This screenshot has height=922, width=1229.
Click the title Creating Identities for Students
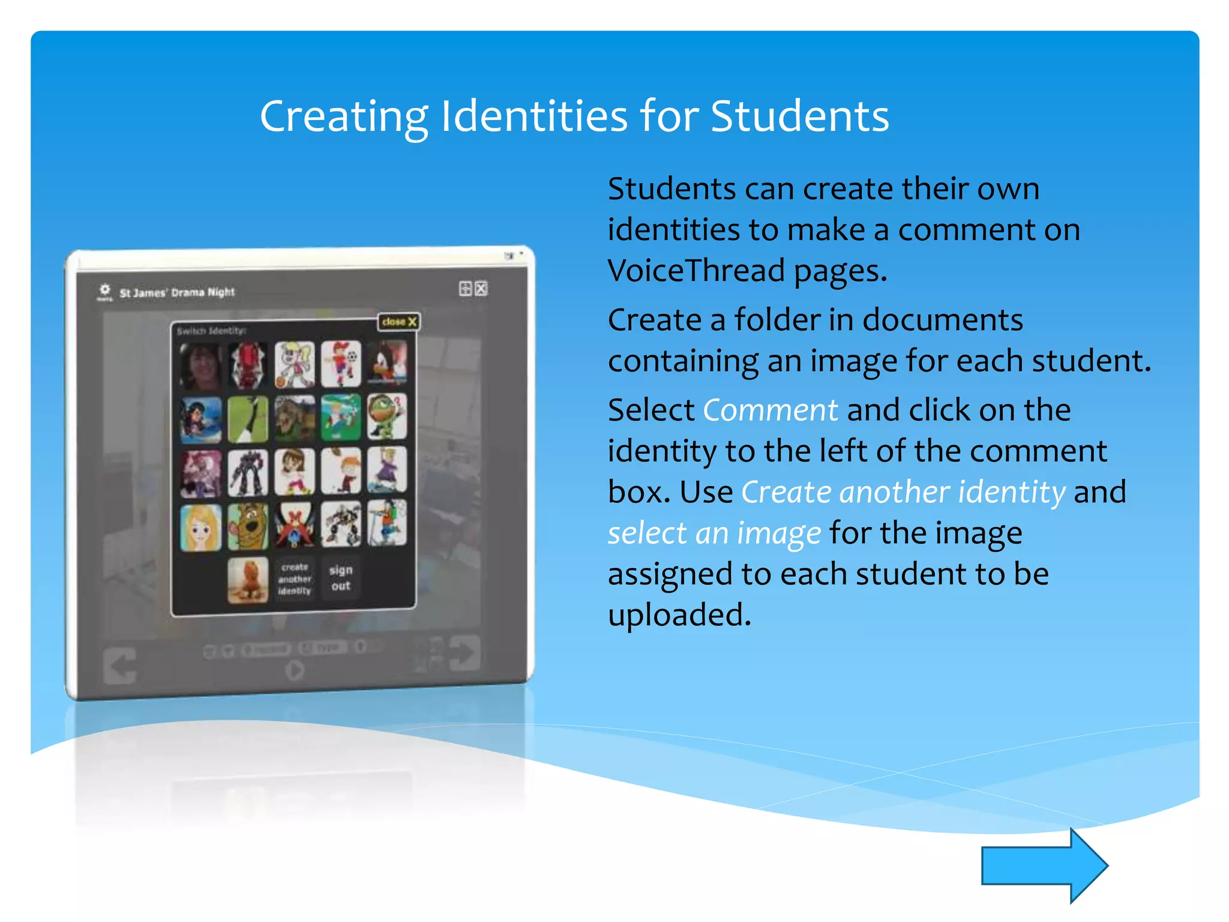(574, 116)
